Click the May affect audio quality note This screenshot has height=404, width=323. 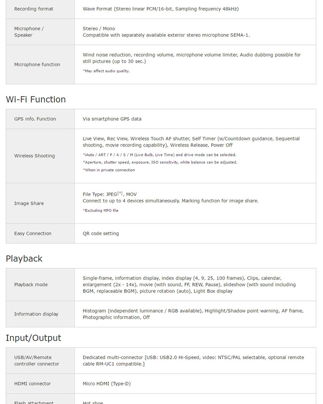coord(106,71)
